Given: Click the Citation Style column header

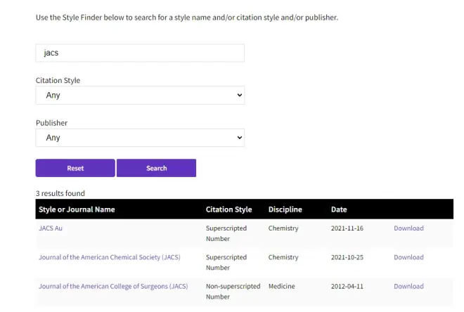Looking at the screenshot, I should coord(228,209).
